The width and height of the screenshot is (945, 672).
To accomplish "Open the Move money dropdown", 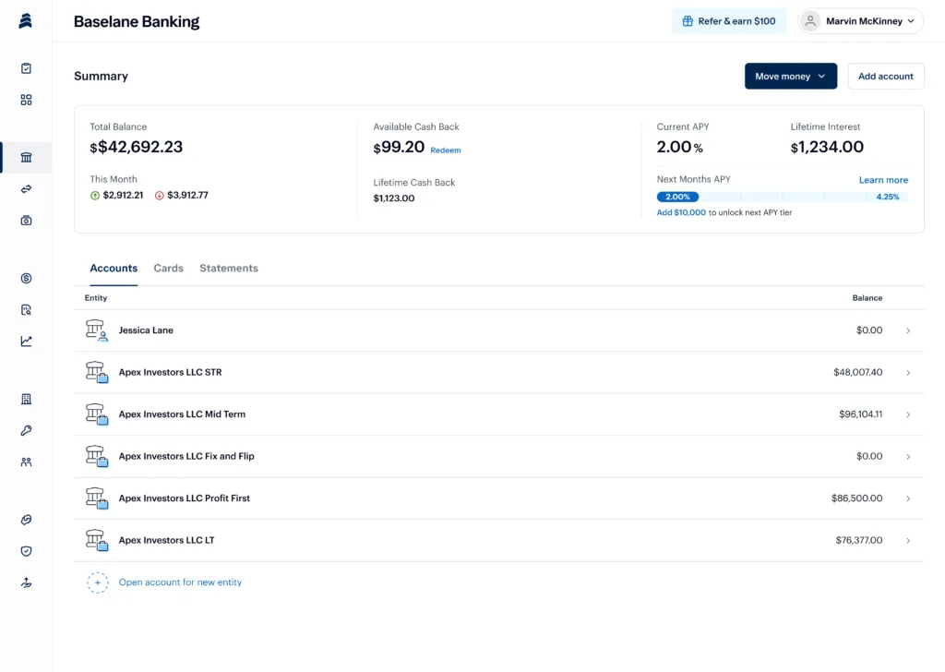I will tap(790, 76).
